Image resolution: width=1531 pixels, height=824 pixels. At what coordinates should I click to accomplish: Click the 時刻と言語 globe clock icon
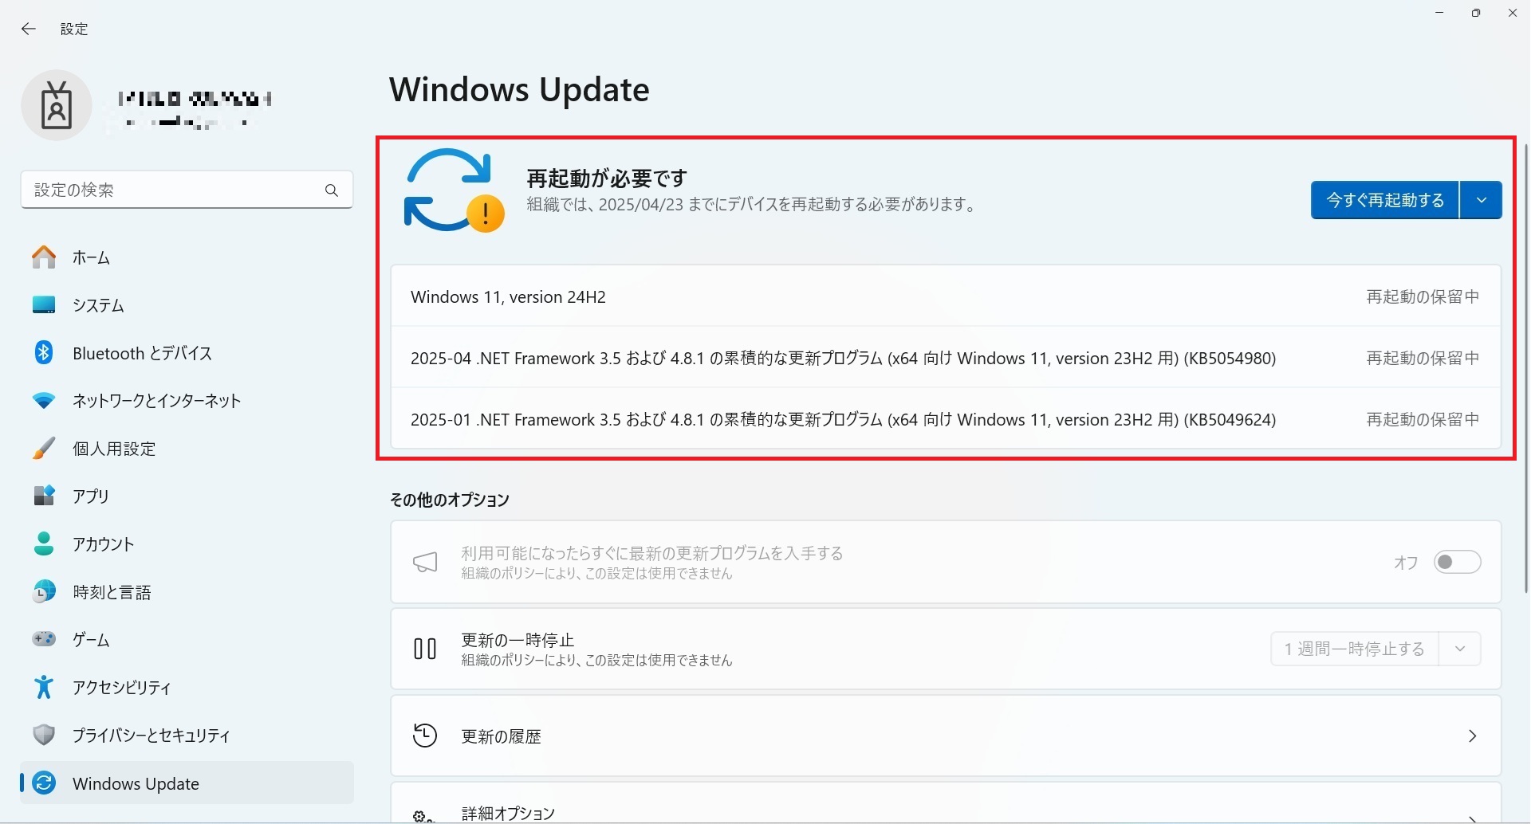pos(44,591)
